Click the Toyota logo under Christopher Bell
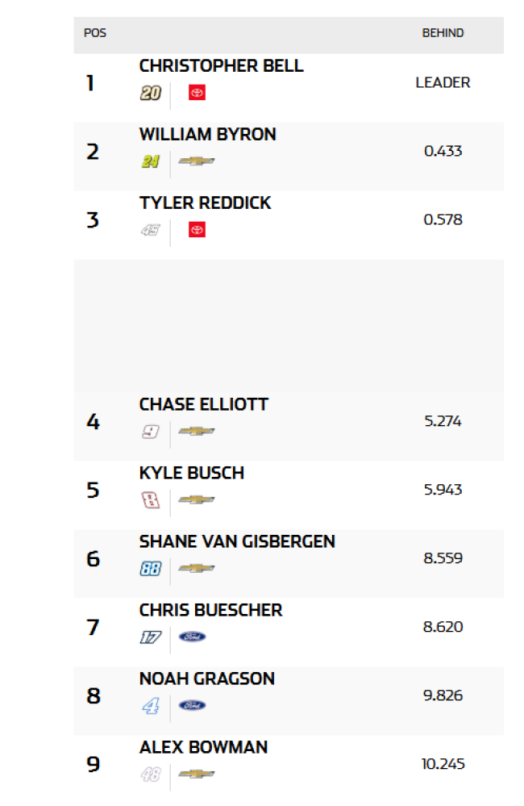 [x=197, y=93]
